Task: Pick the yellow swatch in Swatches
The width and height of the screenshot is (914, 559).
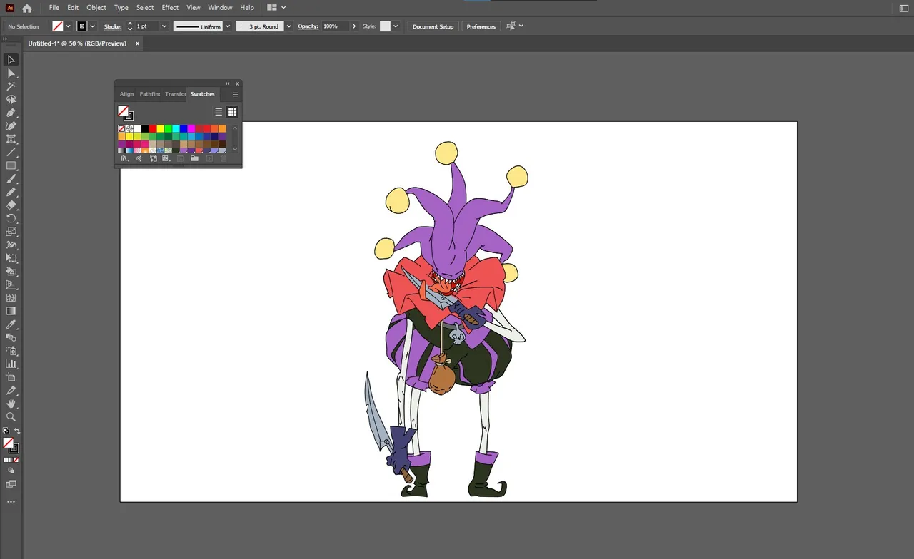Action: pyautogui.click(x=161, y=128)
